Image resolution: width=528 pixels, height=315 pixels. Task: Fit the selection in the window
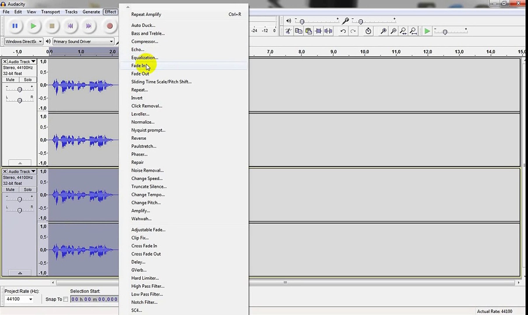pyautogui.click(x=403, y=31)
